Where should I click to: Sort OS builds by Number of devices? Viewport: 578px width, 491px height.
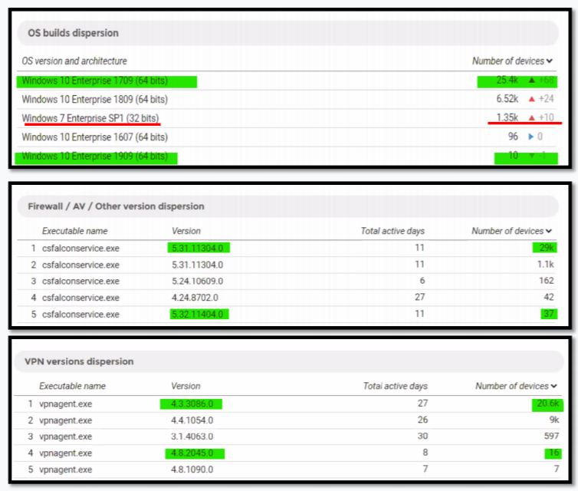pos(511,61)
